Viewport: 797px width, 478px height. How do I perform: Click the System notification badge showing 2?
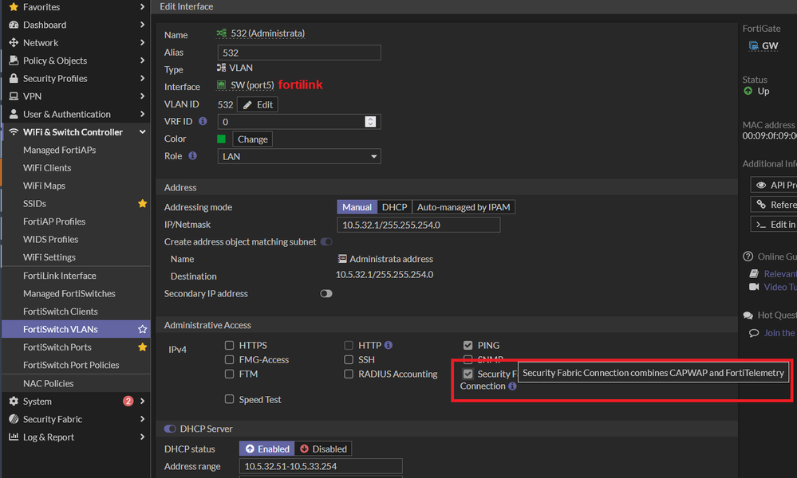[x=128, y=402]
